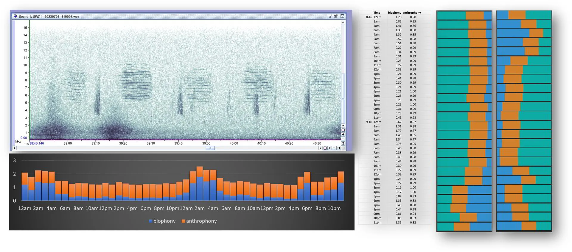Zoom time axis to selection
This screenshot has height=252, width=572.
coord(325,148)
